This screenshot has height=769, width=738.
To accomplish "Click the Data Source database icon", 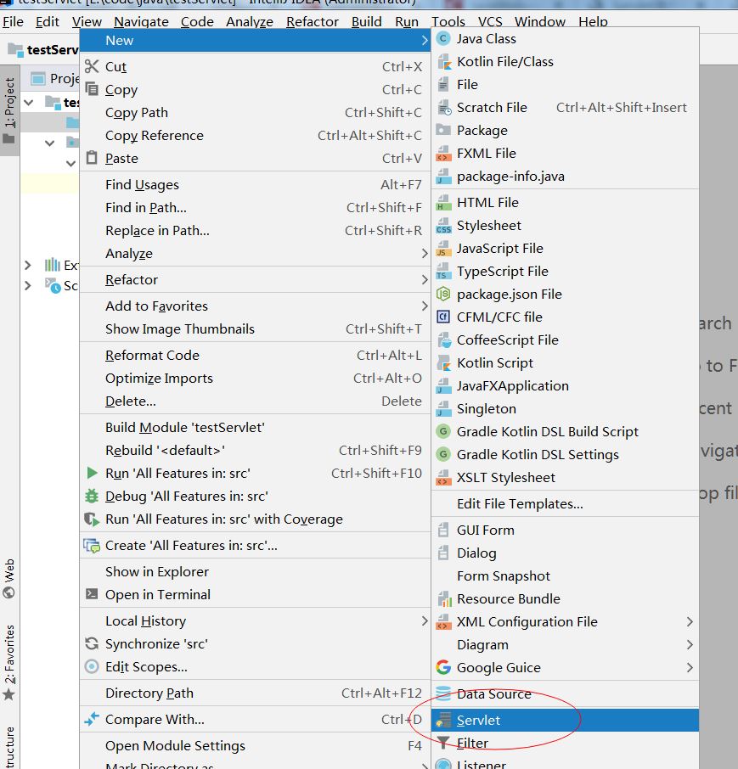I will tap(443, 693).
